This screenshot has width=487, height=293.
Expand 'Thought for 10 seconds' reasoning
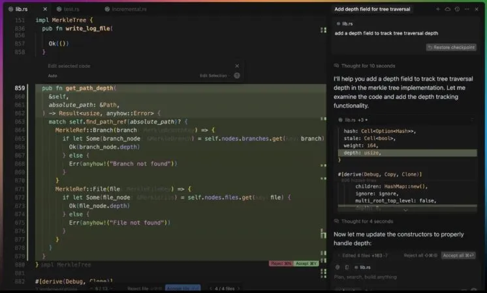(x=365, y=66)
